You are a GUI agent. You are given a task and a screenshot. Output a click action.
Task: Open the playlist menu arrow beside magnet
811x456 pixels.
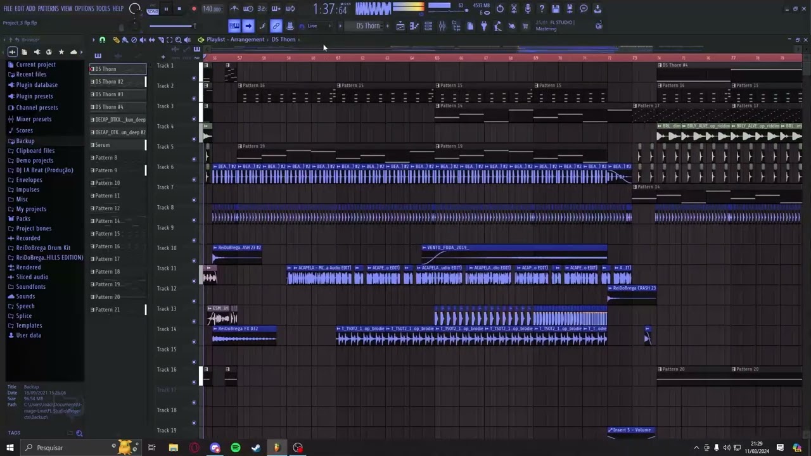tap(94, 40)
